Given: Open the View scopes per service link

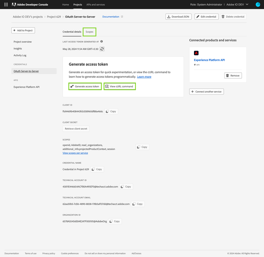Looking at the screenshot, I should (x=75, y=153).
